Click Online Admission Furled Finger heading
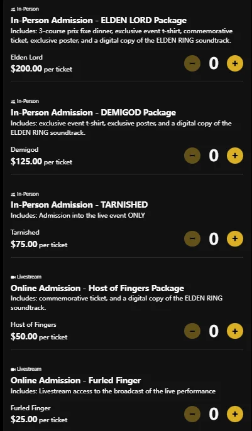This screenshot has height=431, width=252. 76,380
